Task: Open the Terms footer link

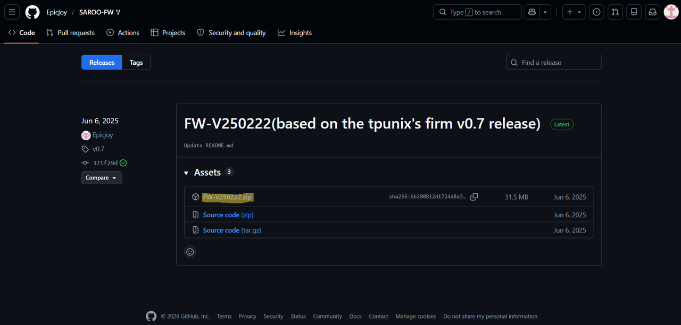Action: point(225,317)
